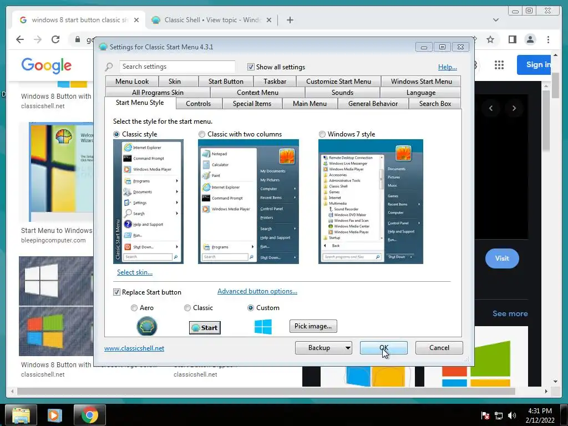Viewport: 568px width, 426px height.
Task: Open the Start Button tab
Action: click(226, 81)
